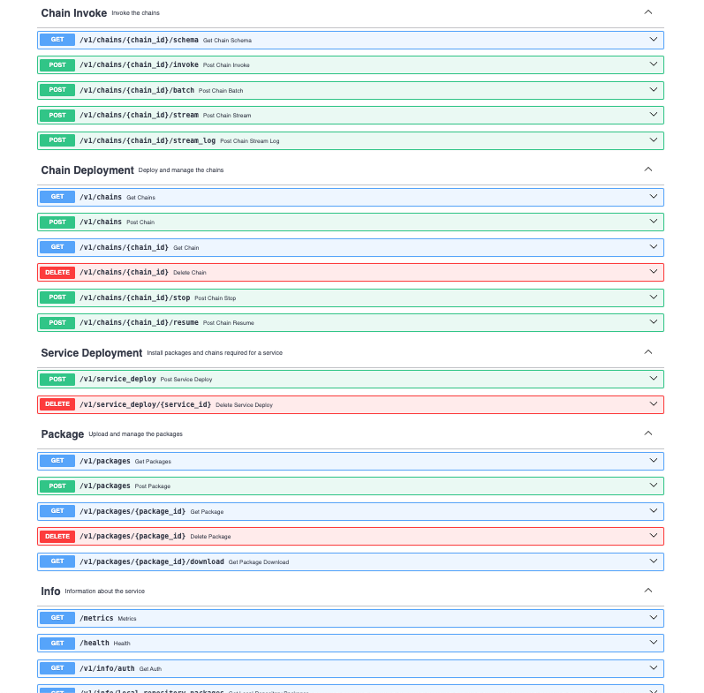Open the /v1/chains/{chain_id}/resume endpoint path
This screenshot has width=704, height=693.
pos(139,323)
